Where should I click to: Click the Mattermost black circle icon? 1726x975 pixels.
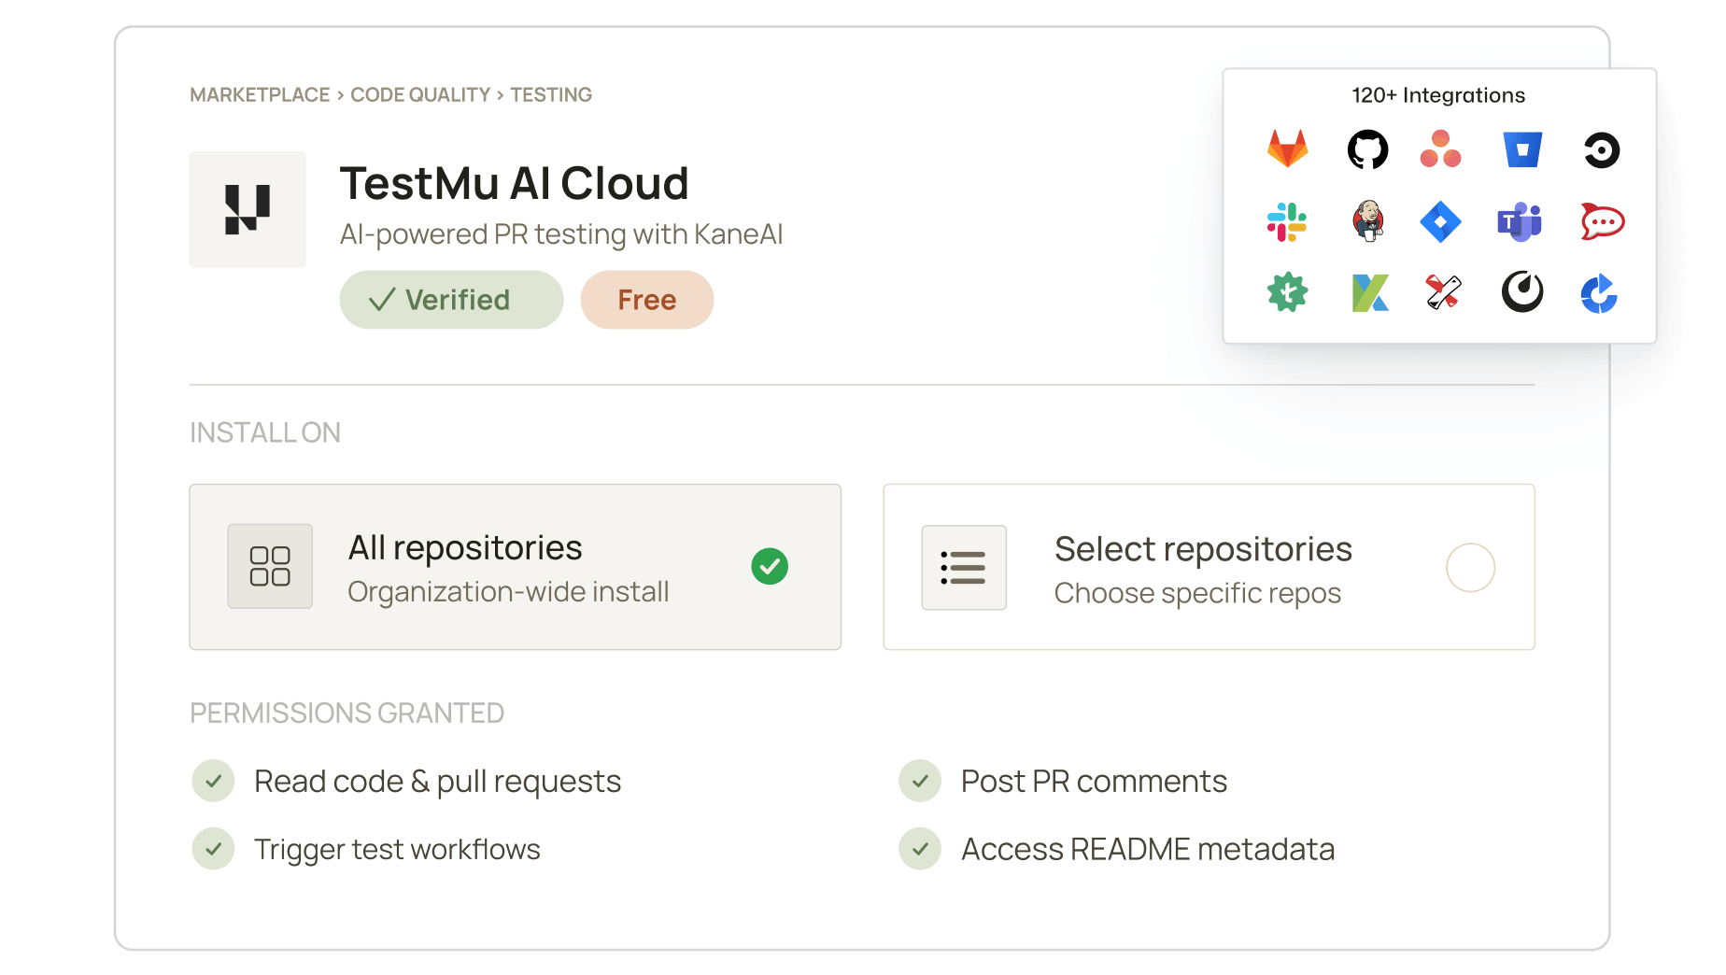tap(1522, 291)
